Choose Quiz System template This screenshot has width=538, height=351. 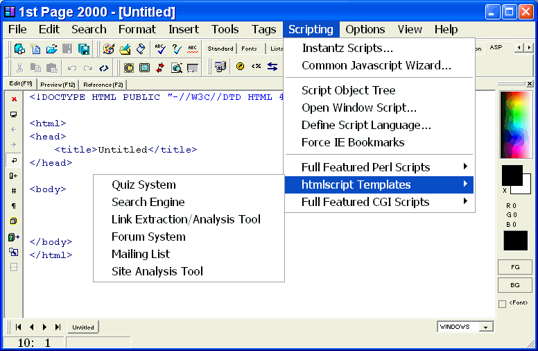point(189,185)
